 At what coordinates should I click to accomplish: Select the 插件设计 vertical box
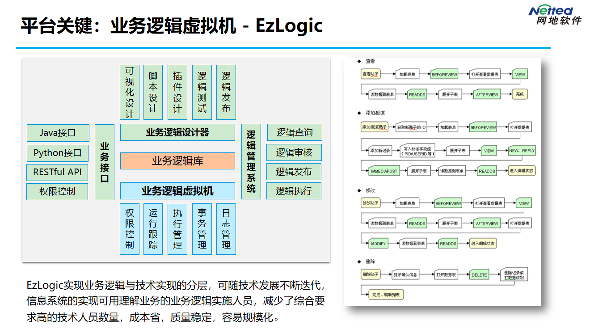(x=177, y=92)
